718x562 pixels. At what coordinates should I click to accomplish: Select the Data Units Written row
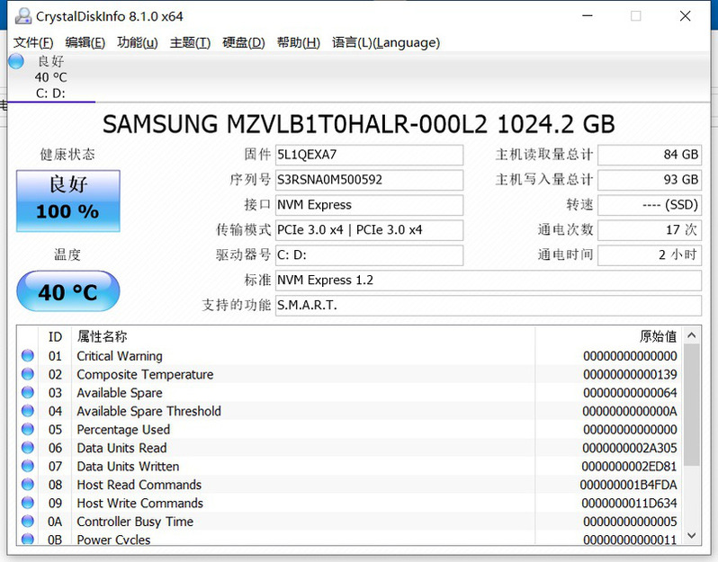[350, 466]
